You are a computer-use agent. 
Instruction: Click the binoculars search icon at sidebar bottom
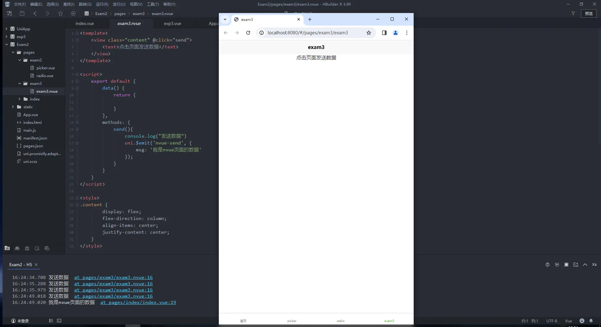tap(17, 248)
